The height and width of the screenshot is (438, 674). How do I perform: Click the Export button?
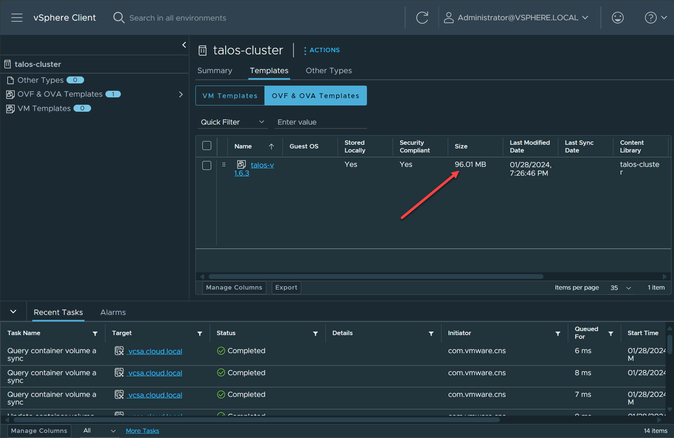286,287
